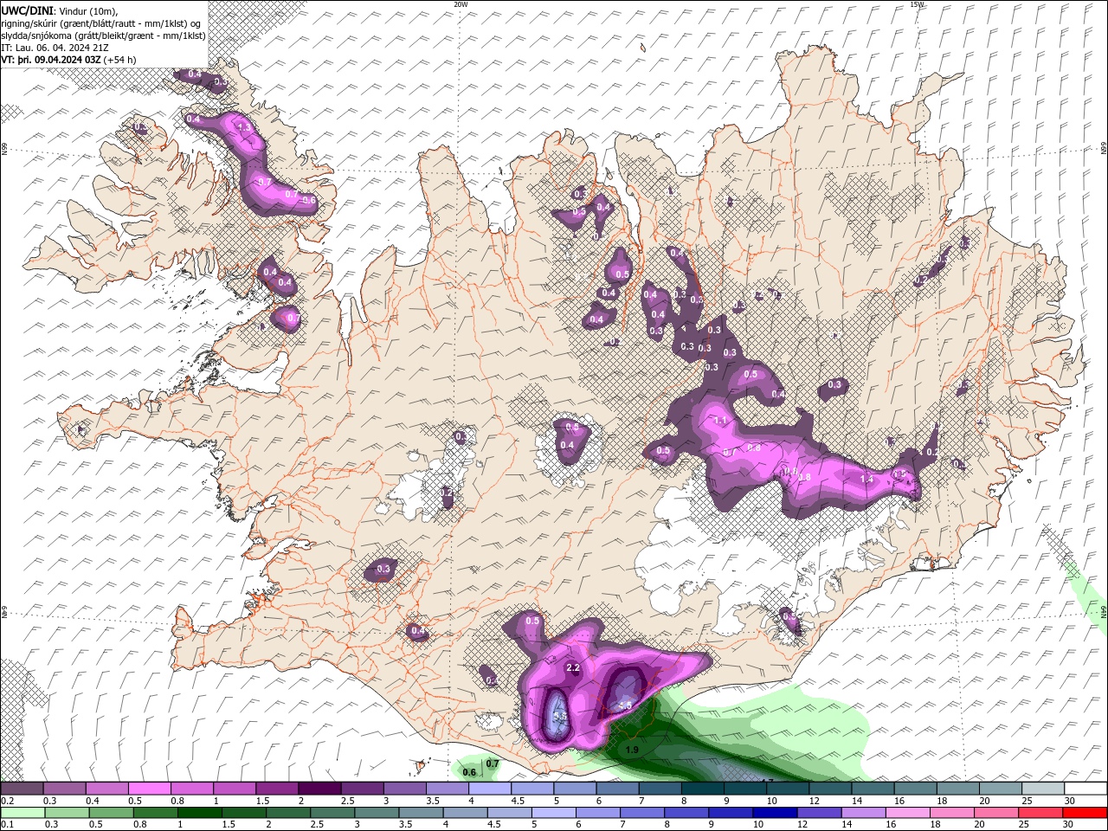Click the 'Vindur (10m)' label in header
Viewport: 1108px width, 831px height.
coord(87,10)
